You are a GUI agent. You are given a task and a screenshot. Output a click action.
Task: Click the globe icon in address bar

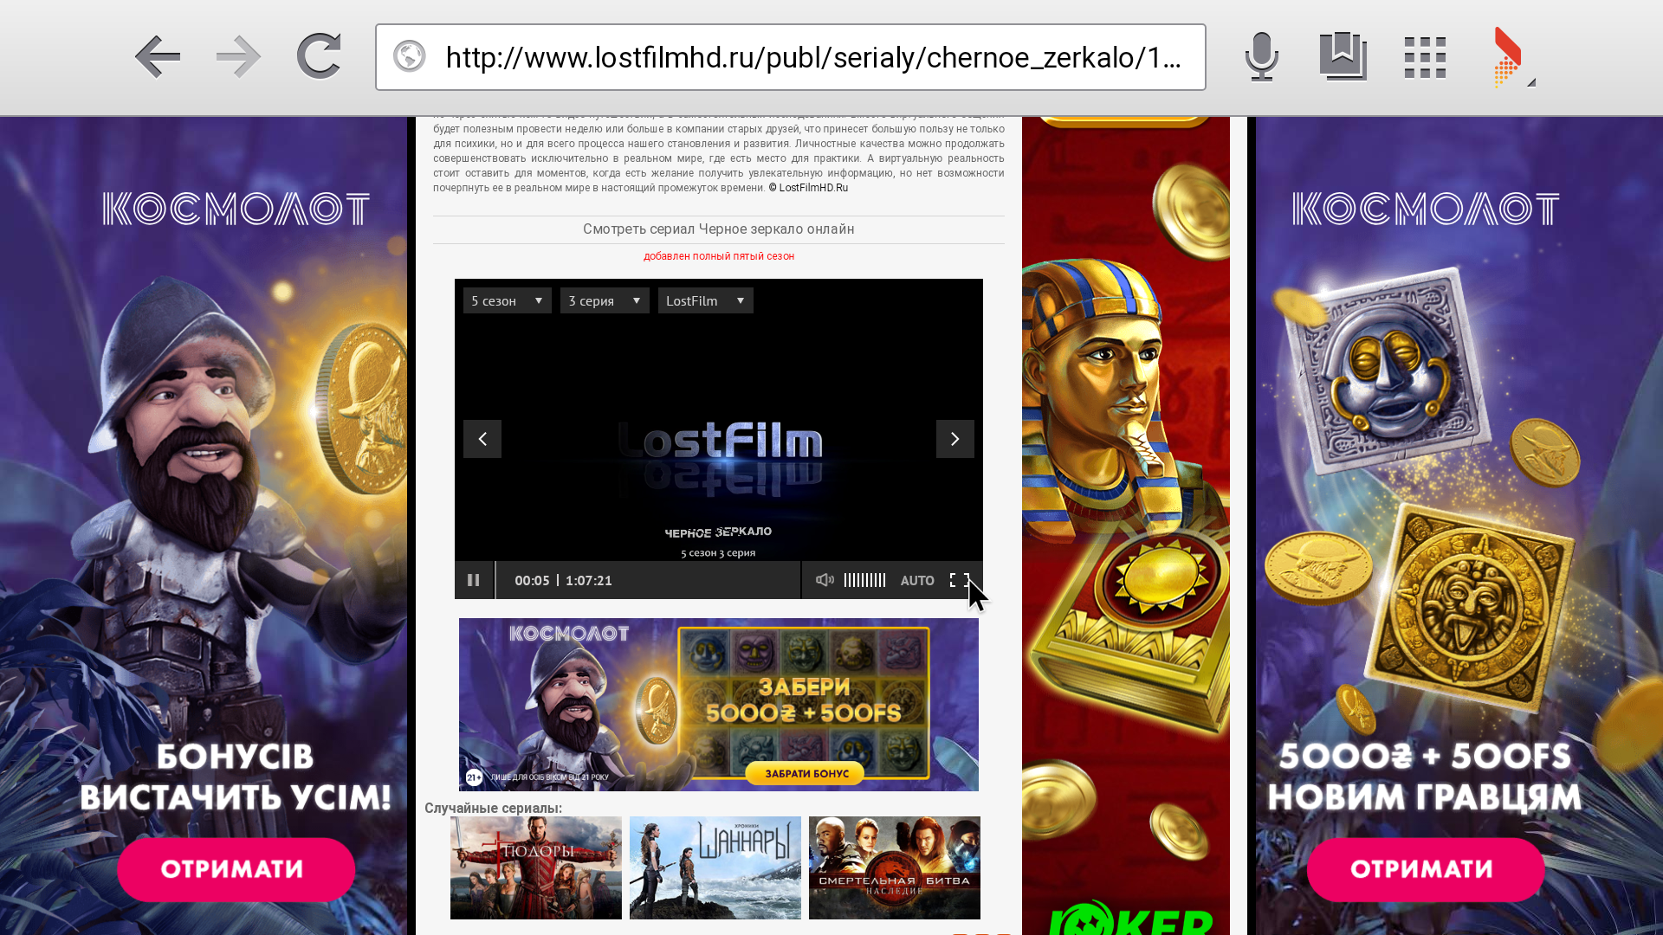(410, 57)
